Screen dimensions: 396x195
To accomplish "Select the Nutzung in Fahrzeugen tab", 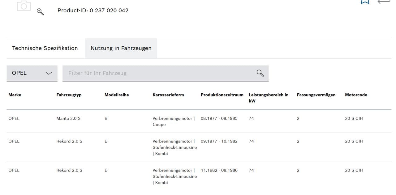I will [x=121, y=48].
